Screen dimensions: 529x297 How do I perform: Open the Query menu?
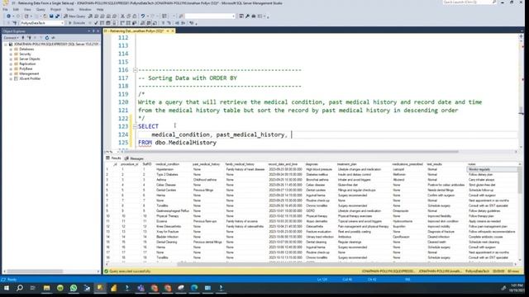[41, 9]
